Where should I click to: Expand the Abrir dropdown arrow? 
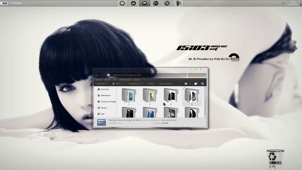[123, 84]
